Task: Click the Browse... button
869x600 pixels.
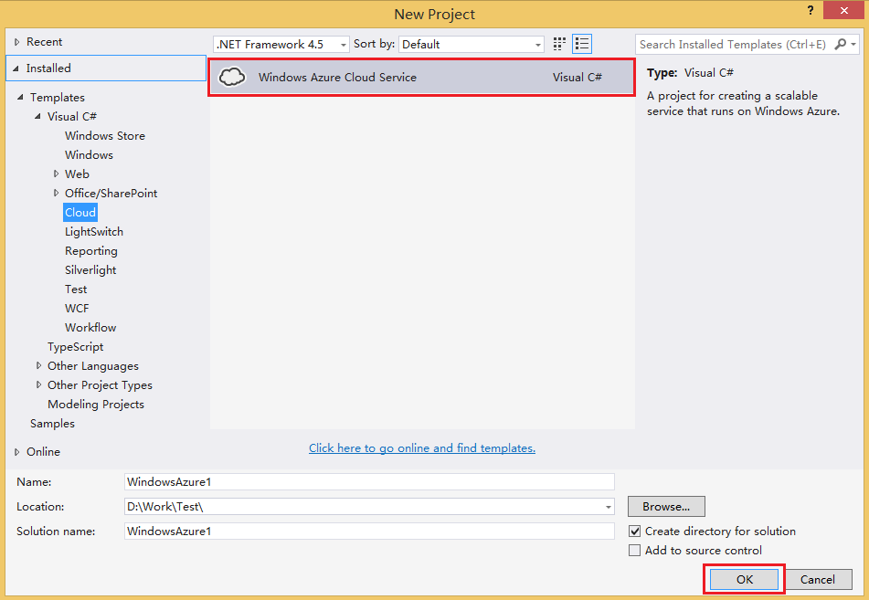Action: pos(666,506)
